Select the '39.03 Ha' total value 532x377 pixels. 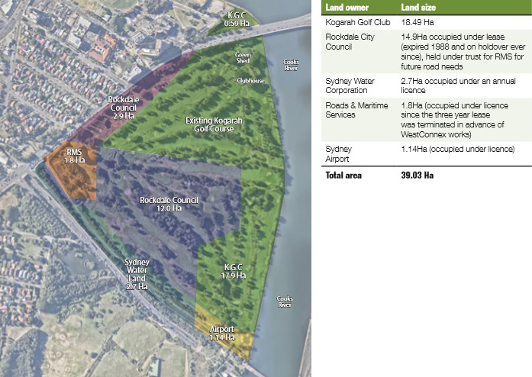coord(418,175)
